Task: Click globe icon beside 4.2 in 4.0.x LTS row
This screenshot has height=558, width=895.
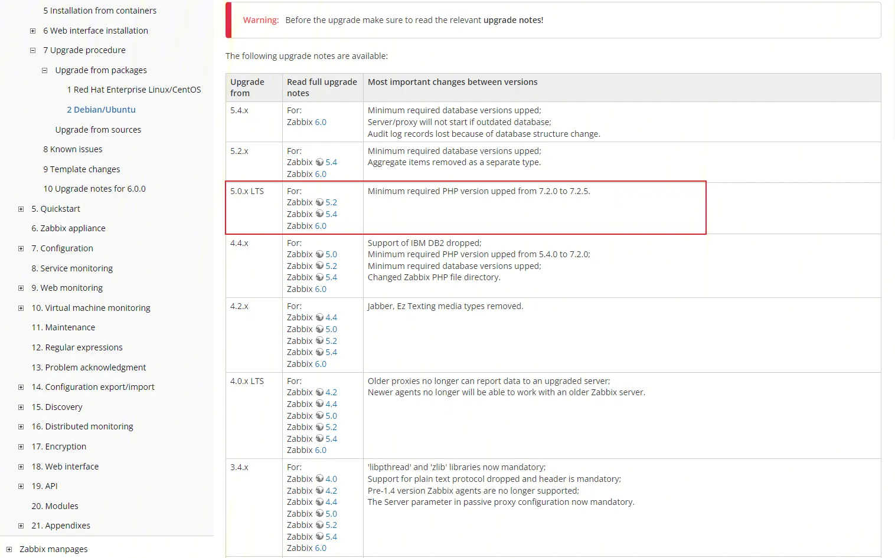Action: point(319,392)
